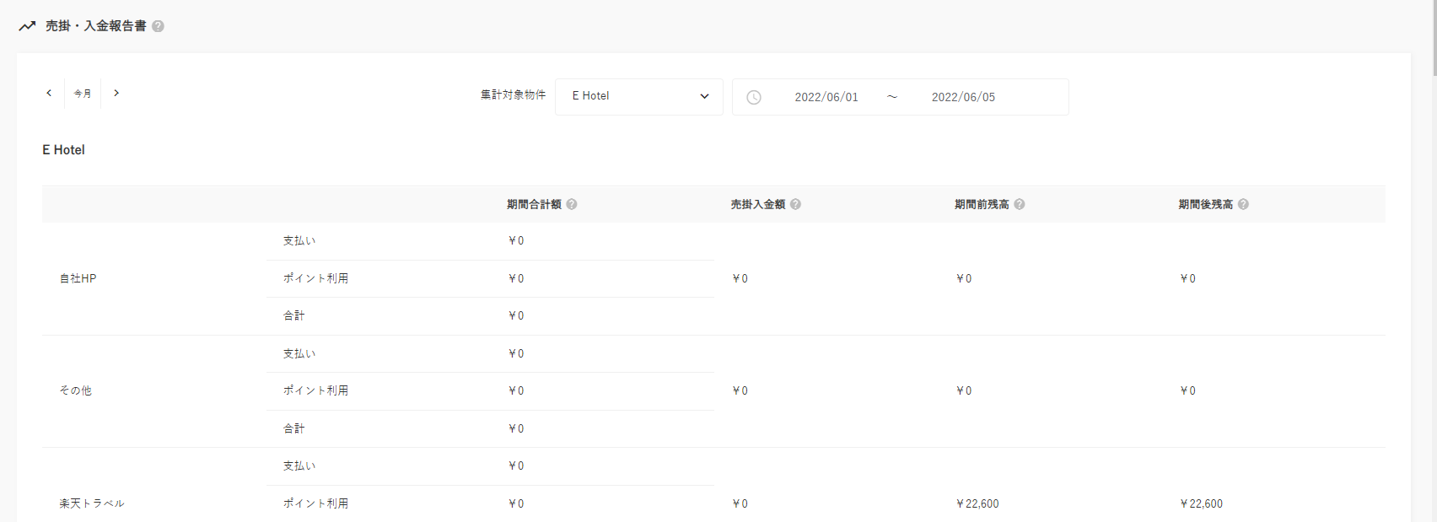Select the start date 2022/06/01 field

tap(826, 97)
